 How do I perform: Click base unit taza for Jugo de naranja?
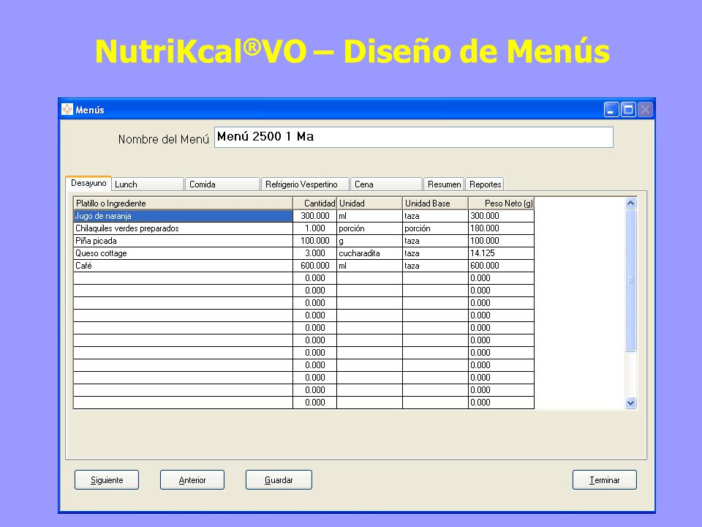click(435, 216)
